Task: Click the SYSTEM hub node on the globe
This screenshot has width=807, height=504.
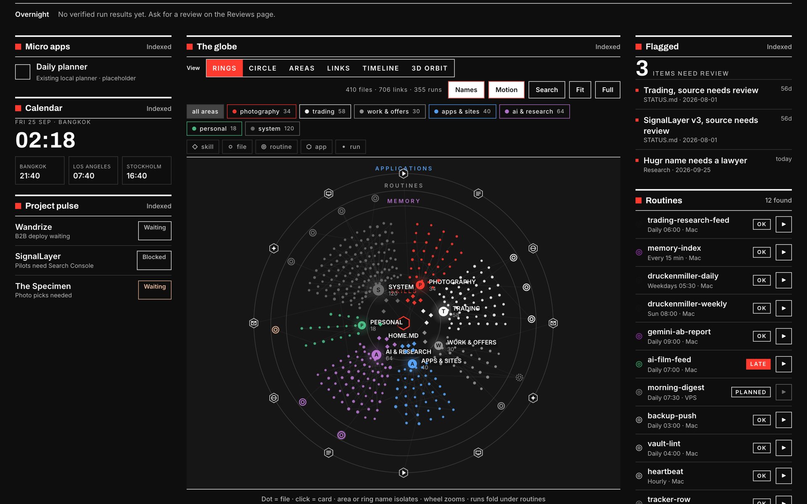Action: (x=378, y=289)
